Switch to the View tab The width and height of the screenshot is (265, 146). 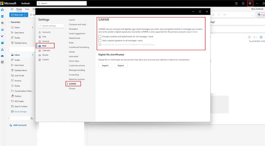point(27,9)
